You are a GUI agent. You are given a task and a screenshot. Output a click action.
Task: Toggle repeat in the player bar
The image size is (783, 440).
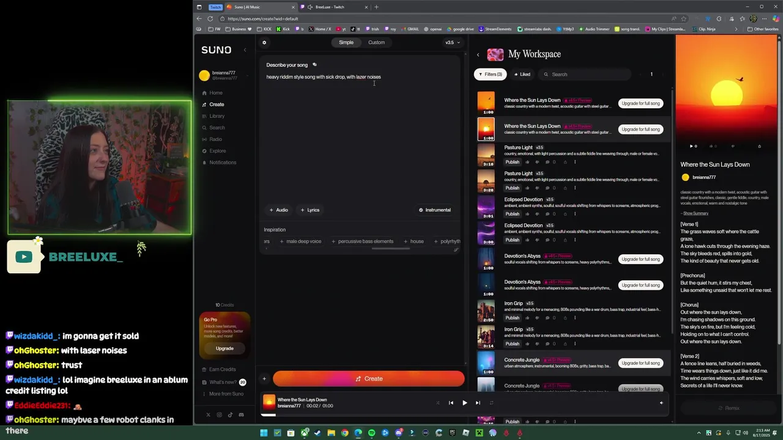click(x=491, y=403)
